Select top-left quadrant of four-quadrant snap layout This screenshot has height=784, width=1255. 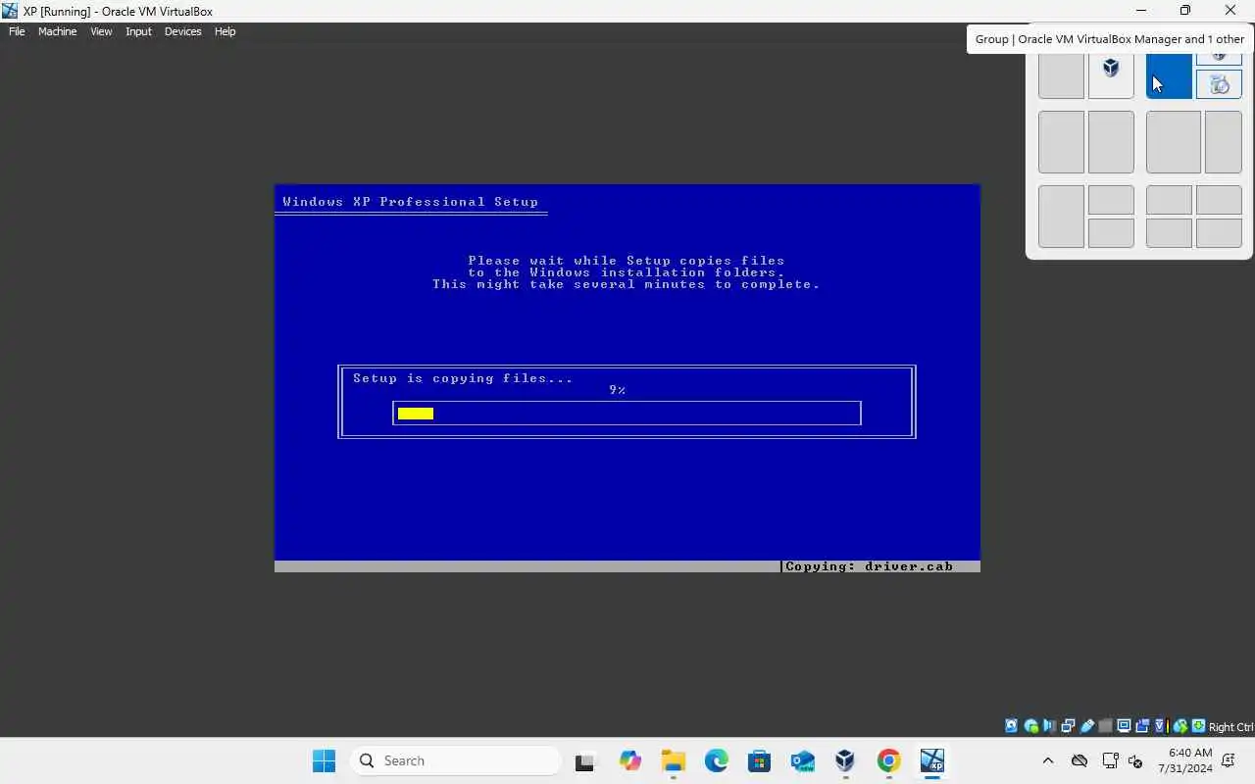1169,200
